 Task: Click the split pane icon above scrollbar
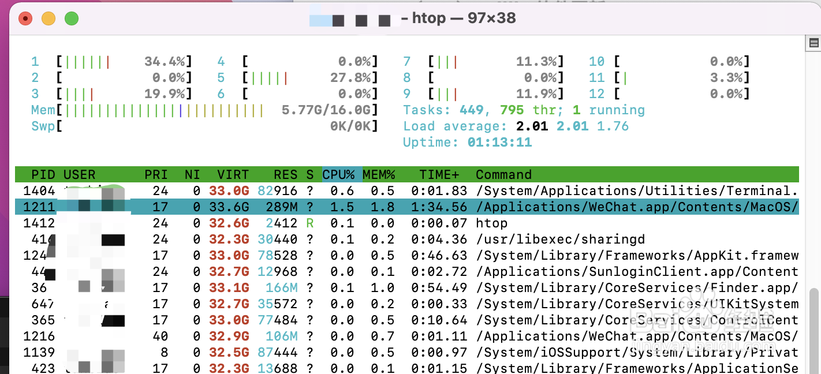tap(813, 43)
